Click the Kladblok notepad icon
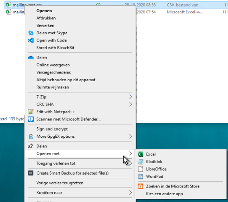The height and width of the screenshot is (202, 228). (141, 162)
